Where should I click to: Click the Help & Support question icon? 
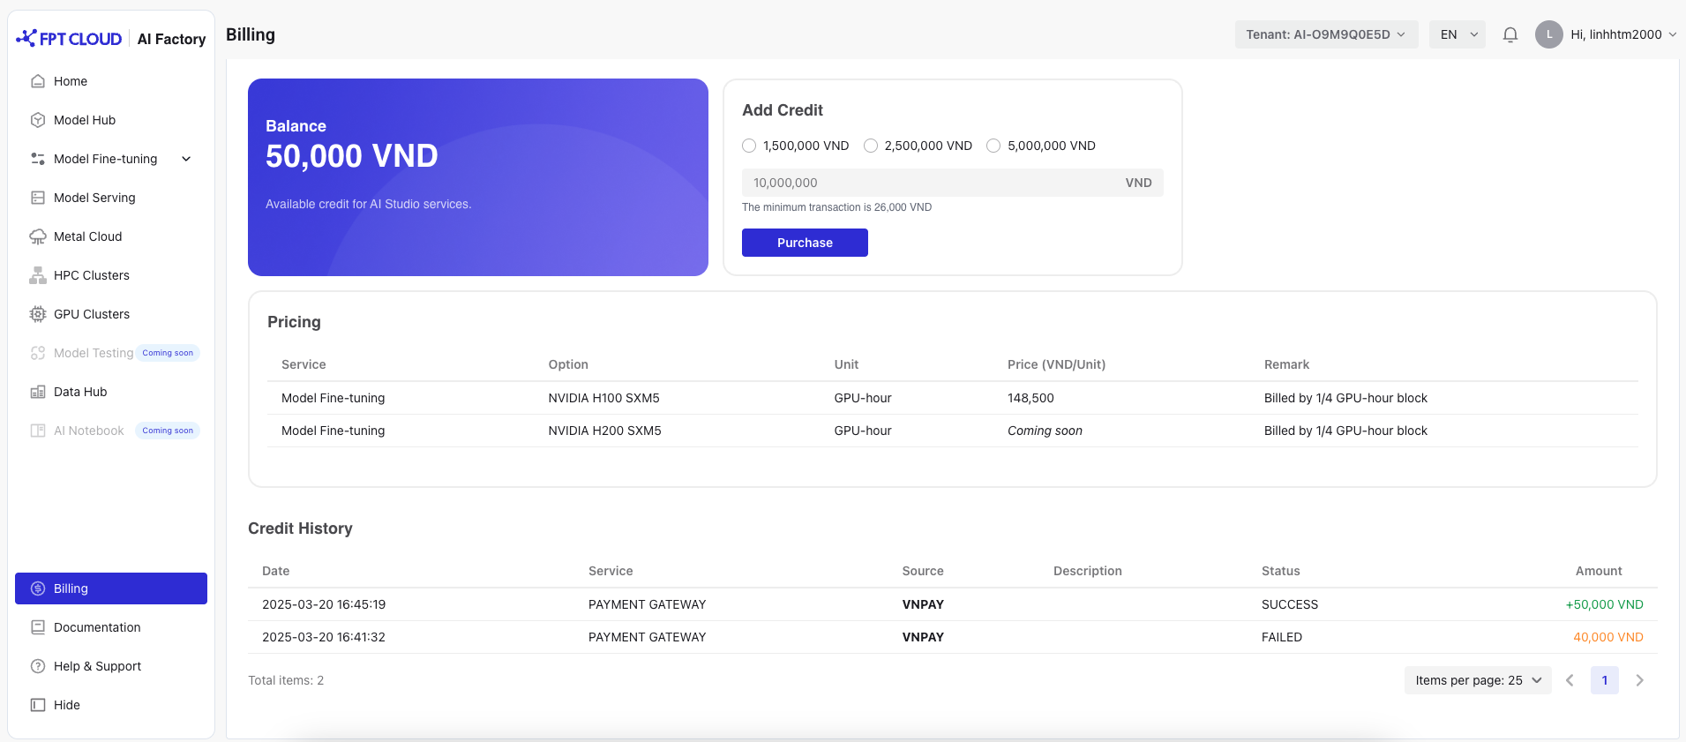click(38, 666)
